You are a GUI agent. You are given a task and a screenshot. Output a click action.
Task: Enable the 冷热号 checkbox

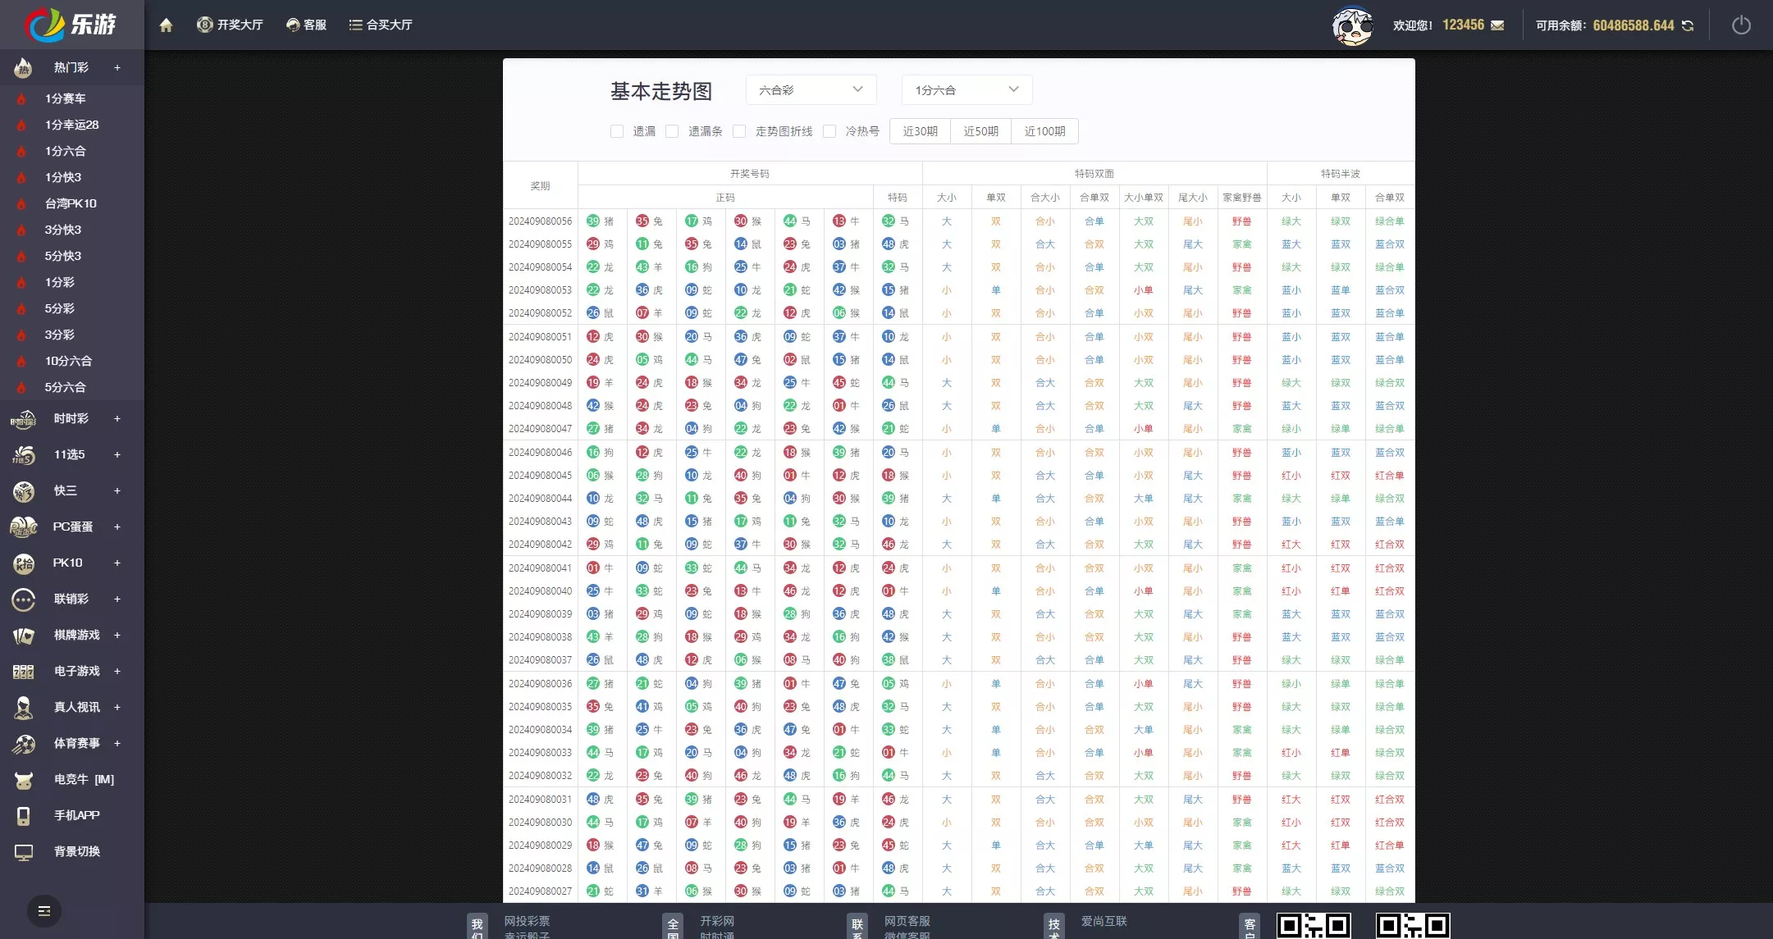point(830,131)
